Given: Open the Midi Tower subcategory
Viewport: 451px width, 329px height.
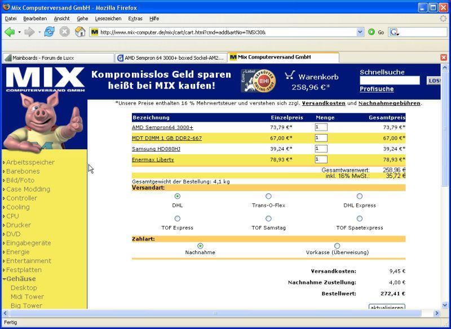Looking at the screenshot, I should point(27,296).
